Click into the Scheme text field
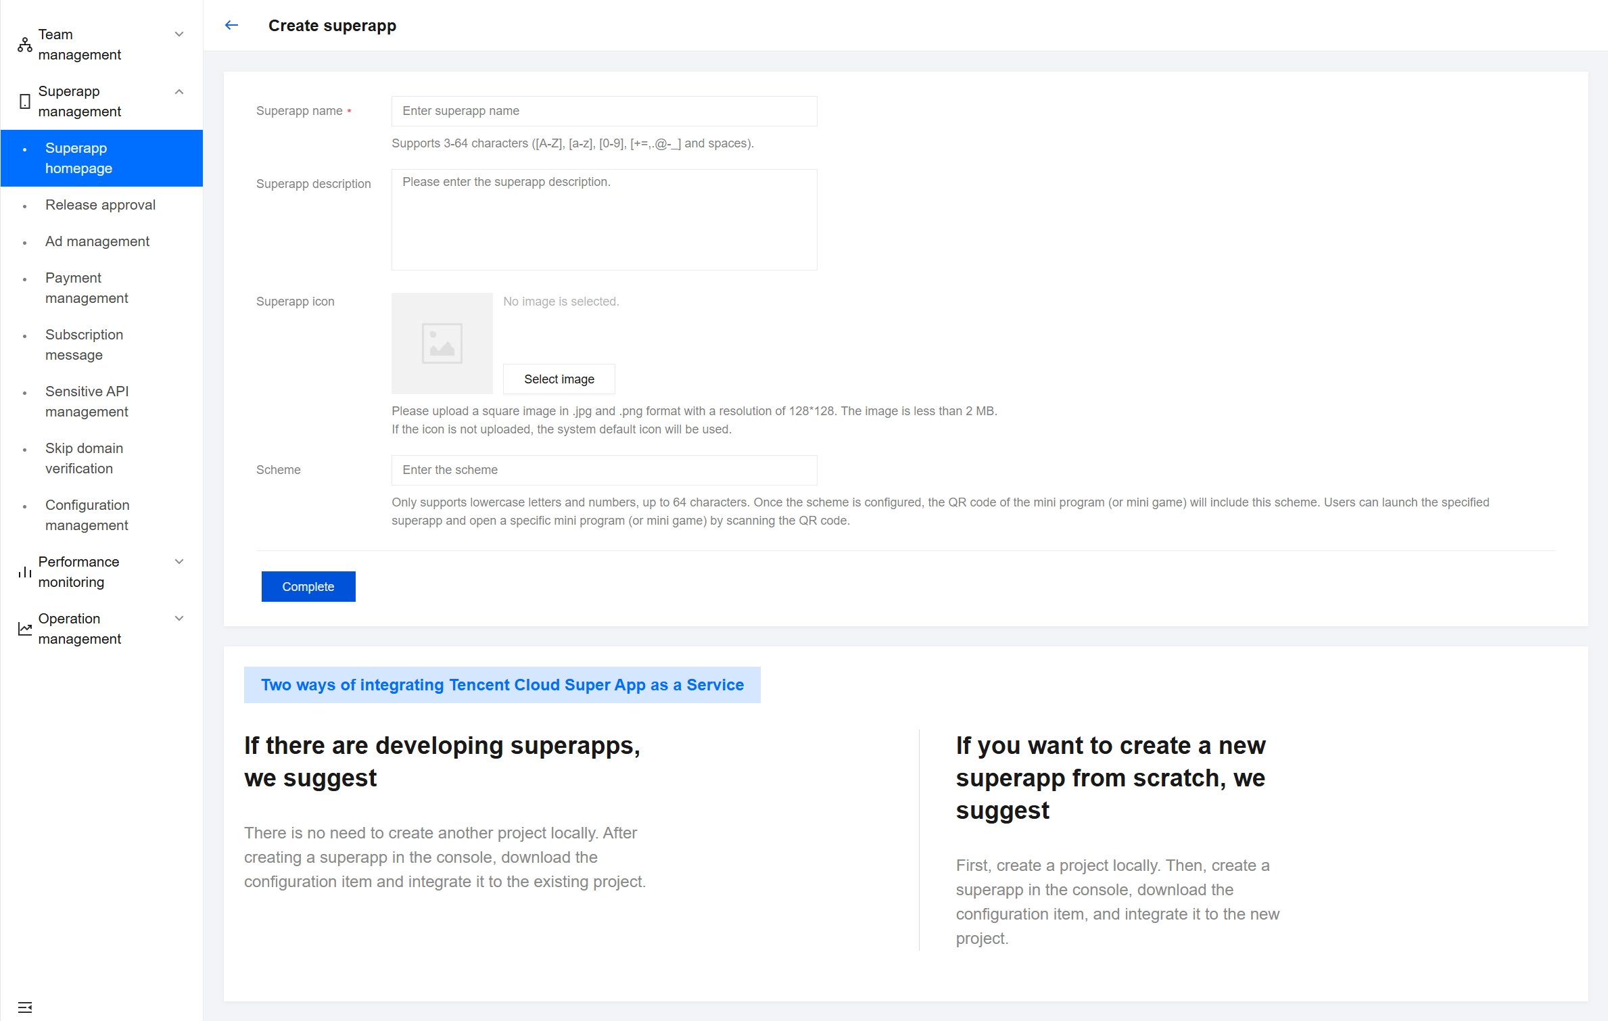The height and width of the screenshot is (1021, 1608). 604,470
